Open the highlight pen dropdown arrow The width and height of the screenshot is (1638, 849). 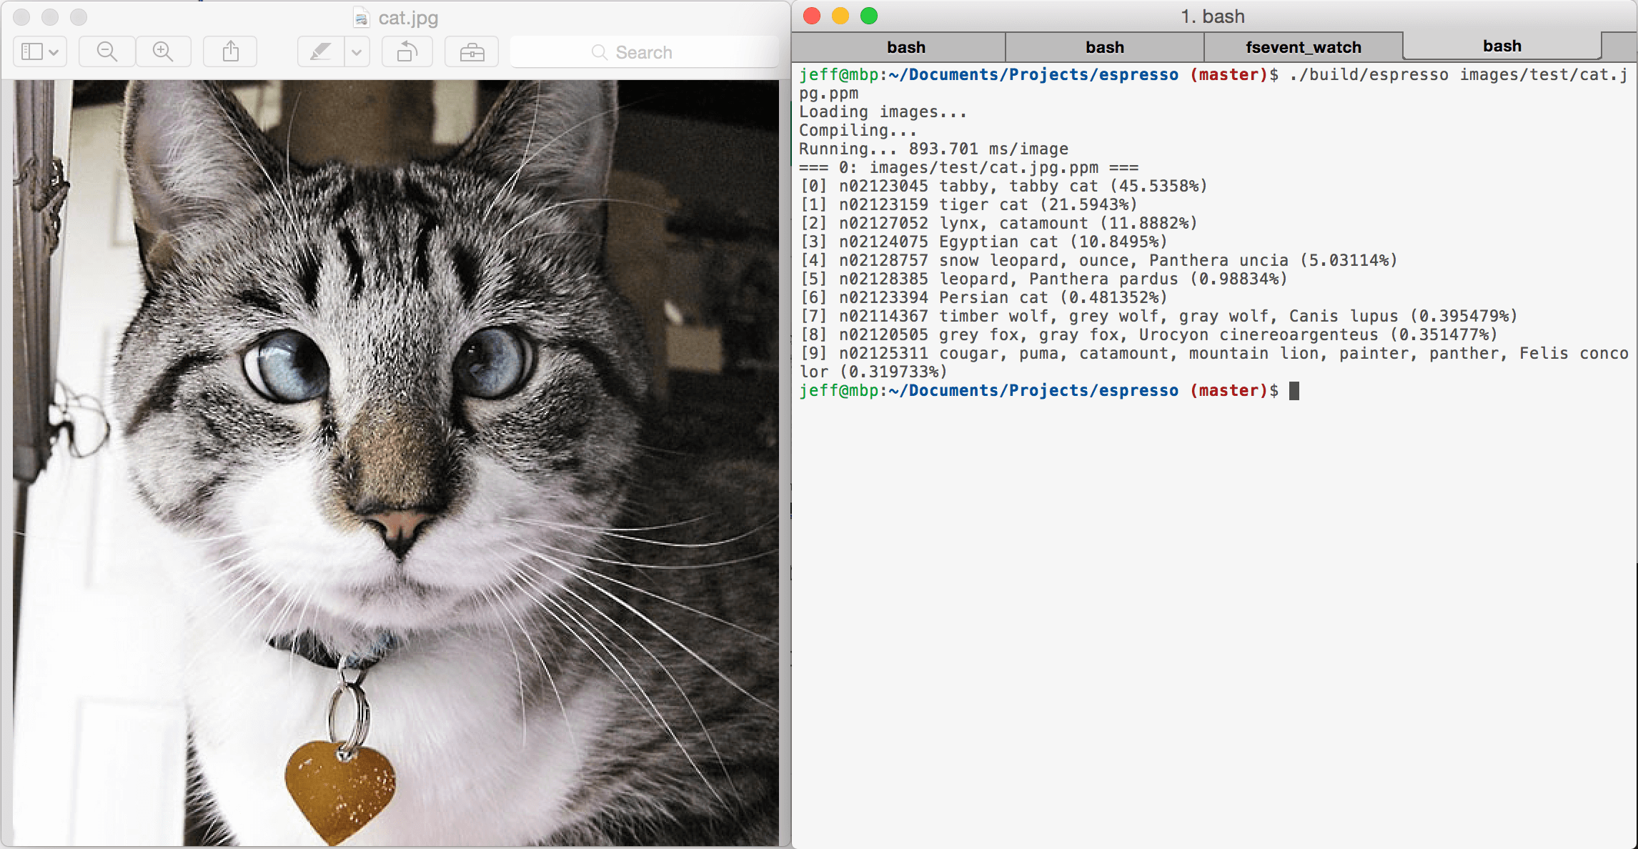[357, 51]
